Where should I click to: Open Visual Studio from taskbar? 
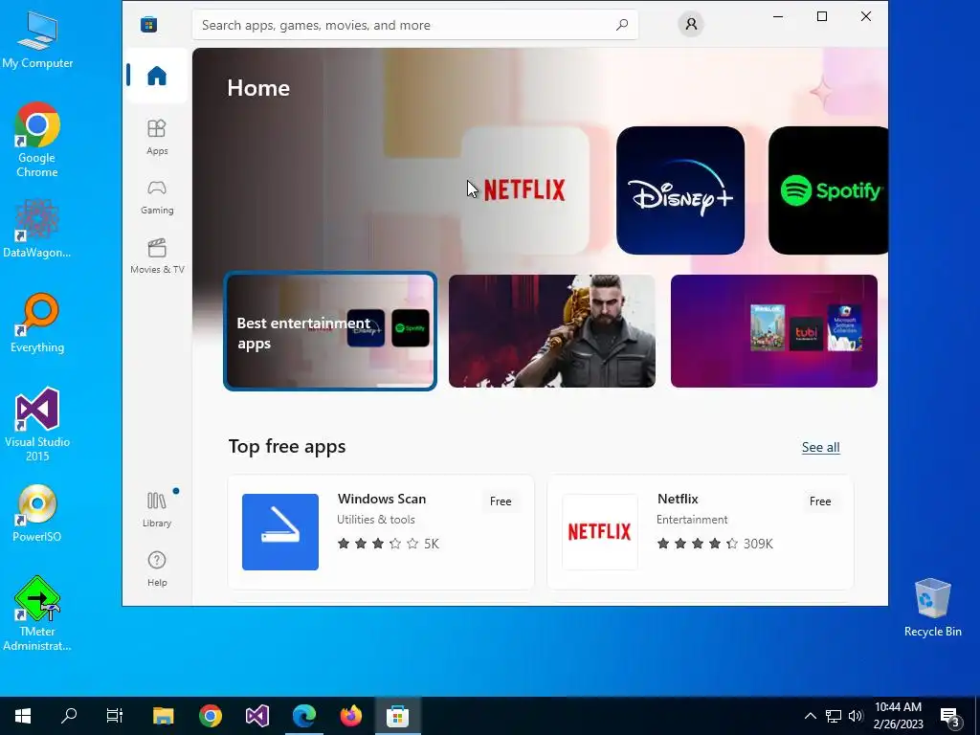(256, 716)
